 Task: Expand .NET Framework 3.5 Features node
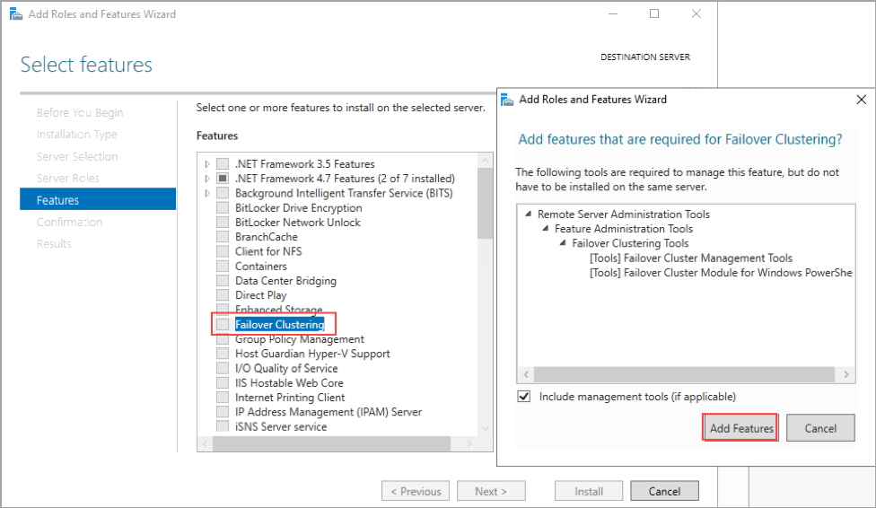coord(208,164)
